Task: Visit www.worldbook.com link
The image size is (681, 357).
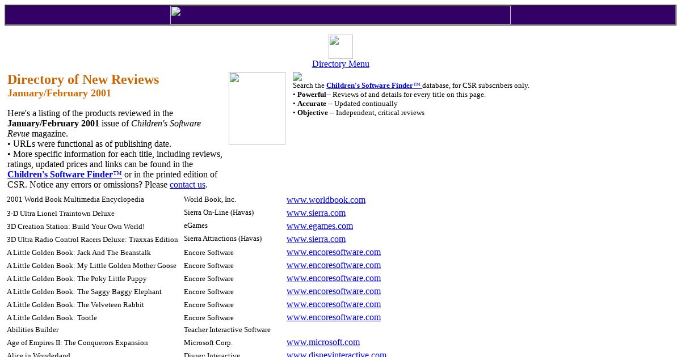Action: click(x=326, y=200)
